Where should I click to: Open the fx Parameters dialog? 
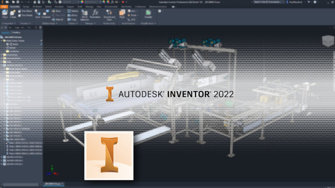(95, 14)
